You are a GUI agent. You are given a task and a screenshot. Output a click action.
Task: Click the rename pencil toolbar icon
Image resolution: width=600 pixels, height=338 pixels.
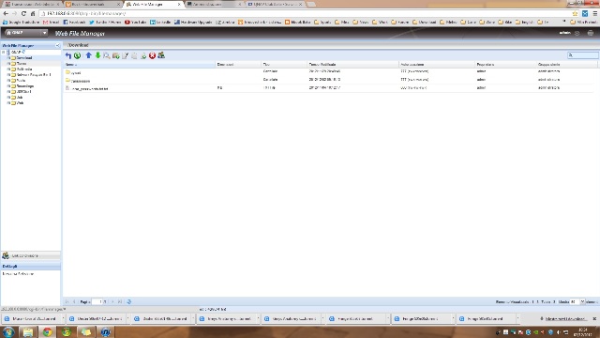(125, 55)
